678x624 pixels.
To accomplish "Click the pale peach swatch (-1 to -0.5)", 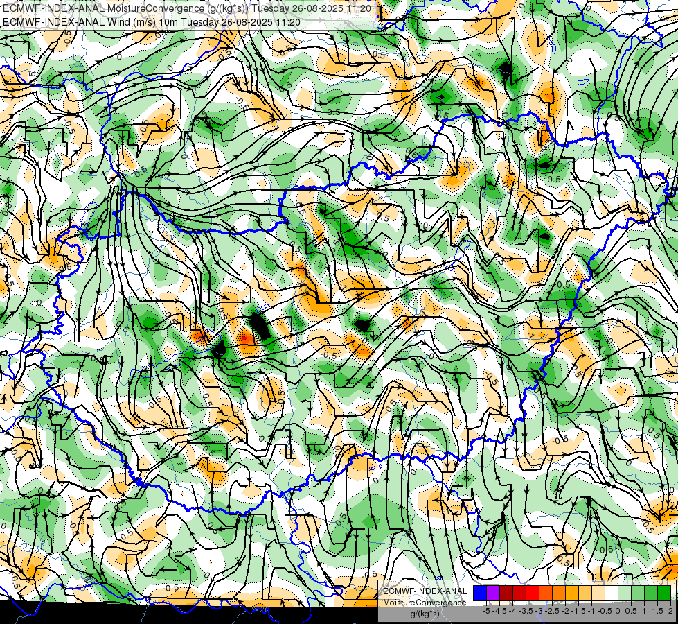I will [598, 593].
